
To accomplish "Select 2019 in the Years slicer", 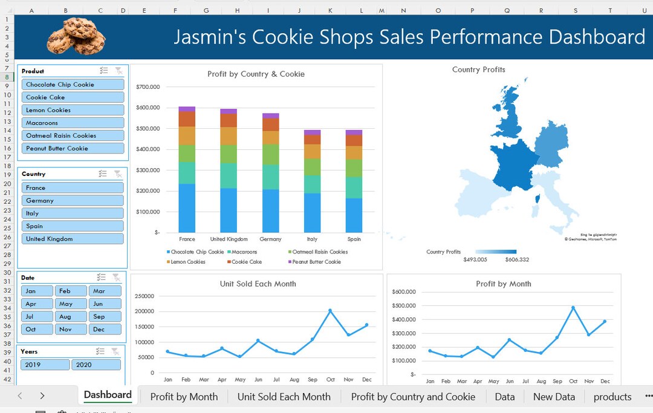I will coord(45,364).
